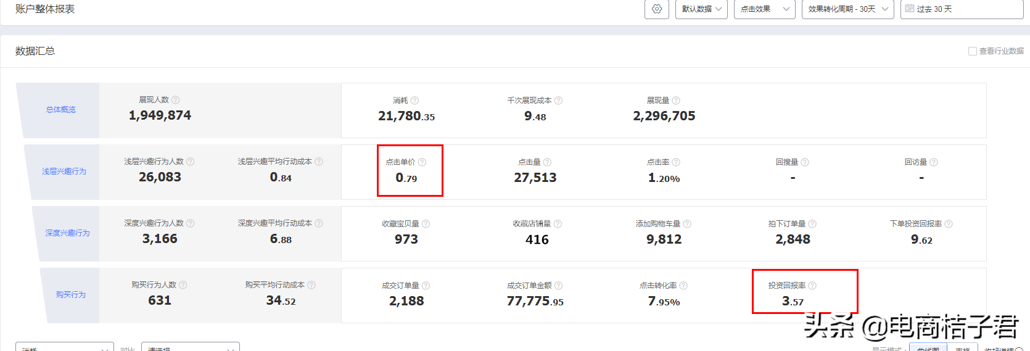Click help icon beside 浅层兴趣平均行动成本
The image size is (1030, 351).
click(319, 162)
